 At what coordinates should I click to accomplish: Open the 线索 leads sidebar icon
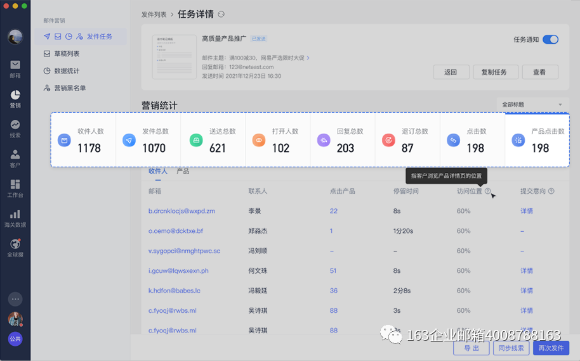15,129
